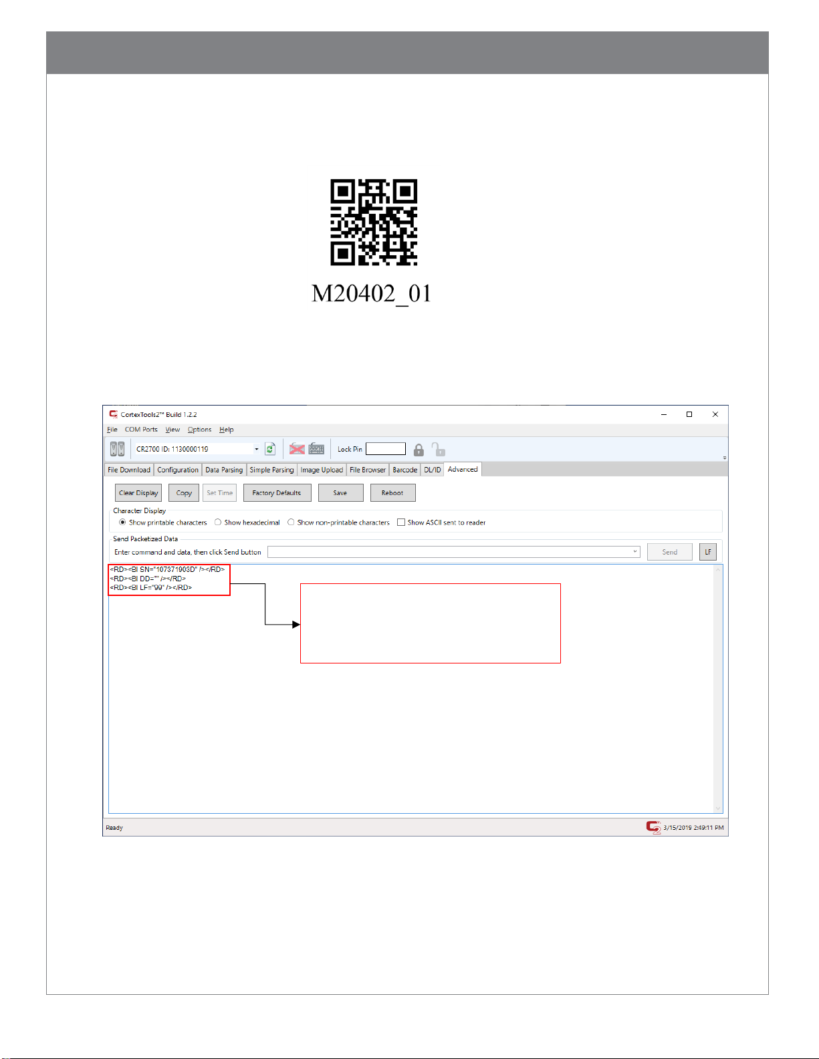
Task: Click the Set Time button
Action: coord(219,493)
